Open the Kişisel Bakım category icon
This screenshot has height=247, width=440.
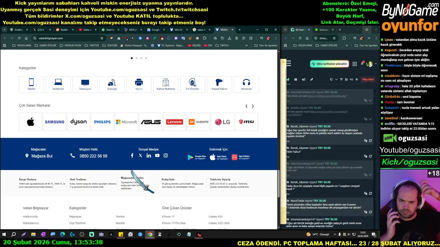point(219,84)
